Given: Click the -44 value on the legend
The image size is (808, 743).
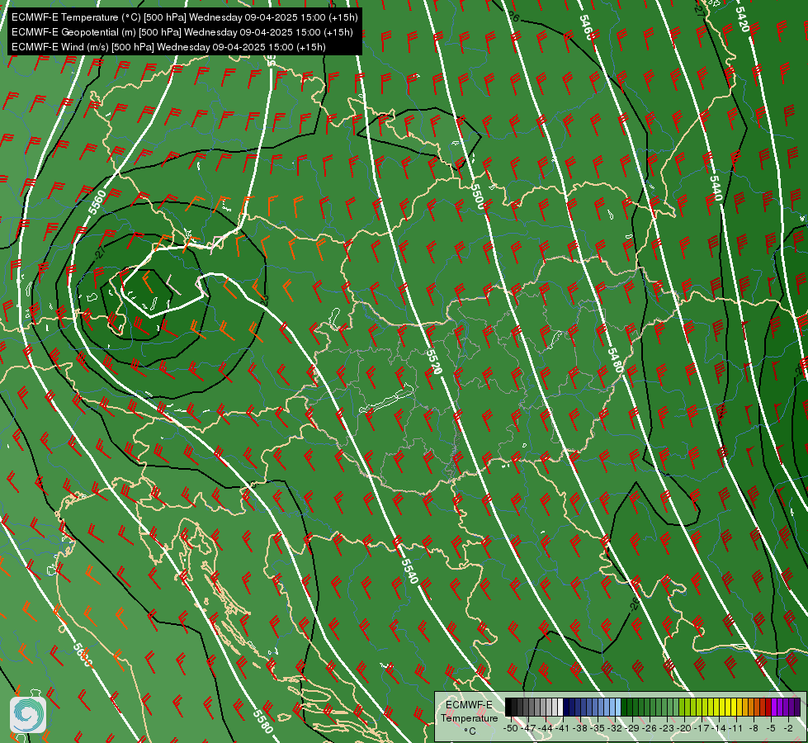Looking at the screenshot, I should point(546,728).
